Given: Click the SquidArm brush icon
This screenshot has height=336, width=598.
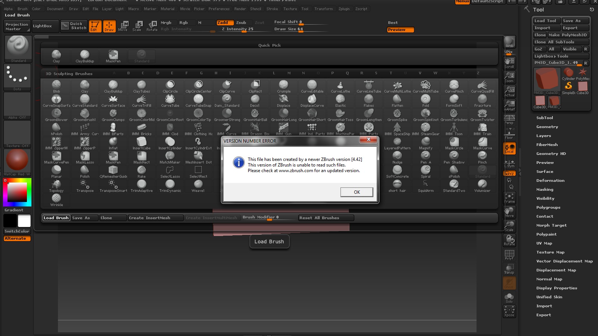Looking at the screenshot, I should 426,185.
